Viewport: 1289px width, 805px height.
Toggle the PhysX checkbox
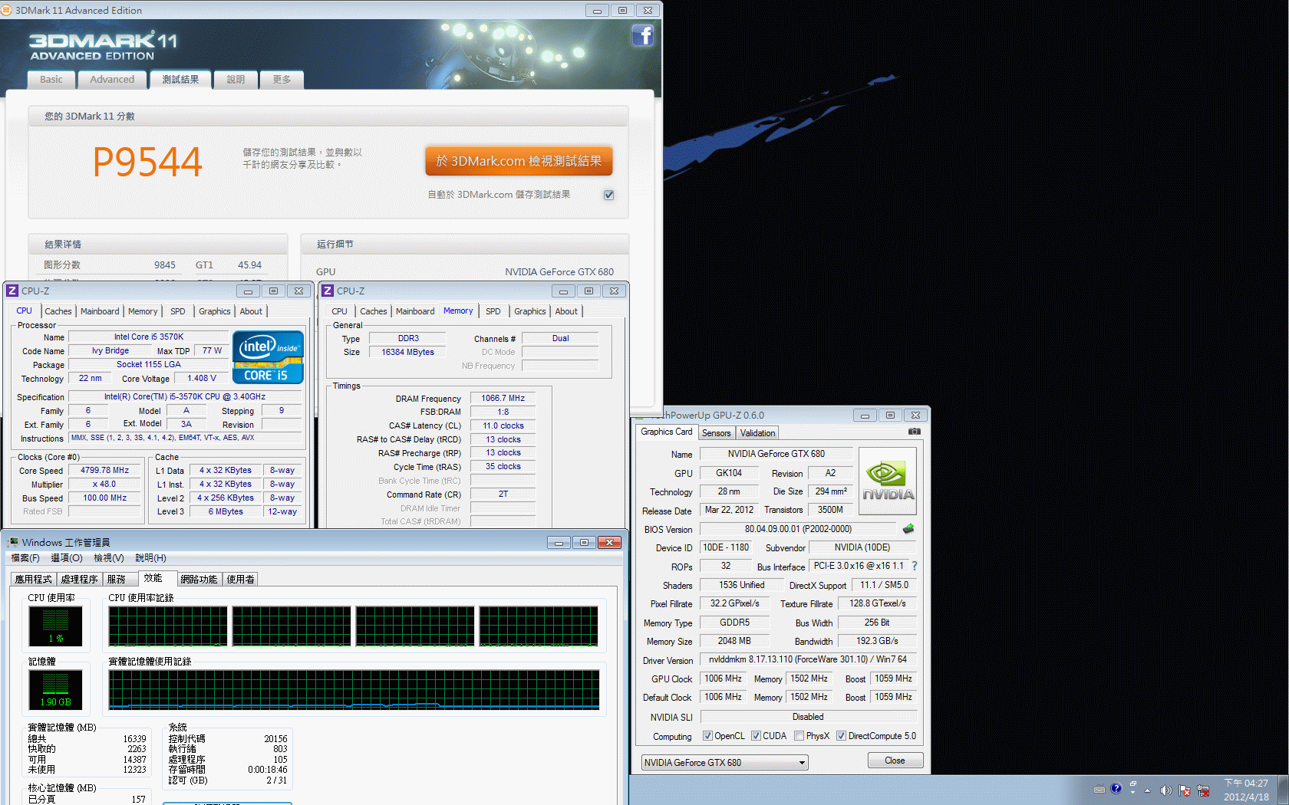[x=799, y=736]
